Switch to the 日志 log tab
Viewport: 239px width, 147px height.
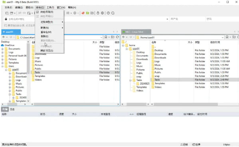(x=12, y=109)
